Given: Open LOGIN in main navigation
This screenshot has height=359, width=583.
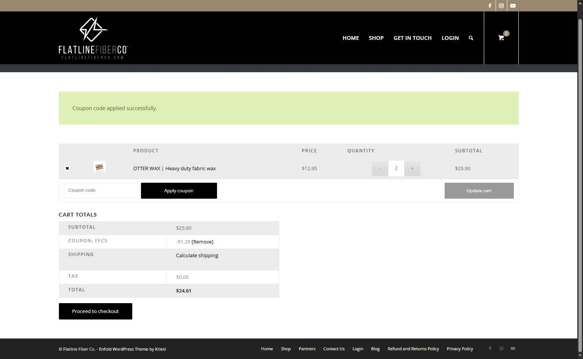Looking at the screenshot, I should click(x=450, y=38).
